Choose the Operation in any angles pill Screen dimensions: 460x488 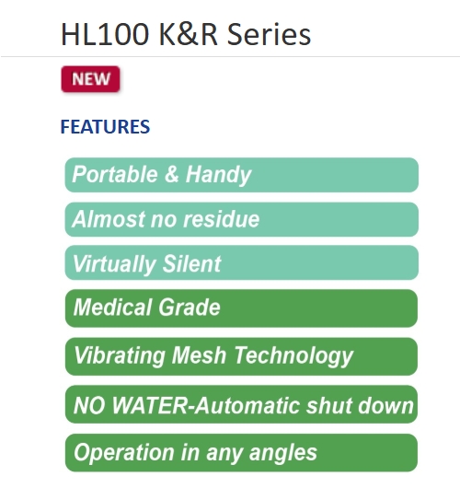241,452
